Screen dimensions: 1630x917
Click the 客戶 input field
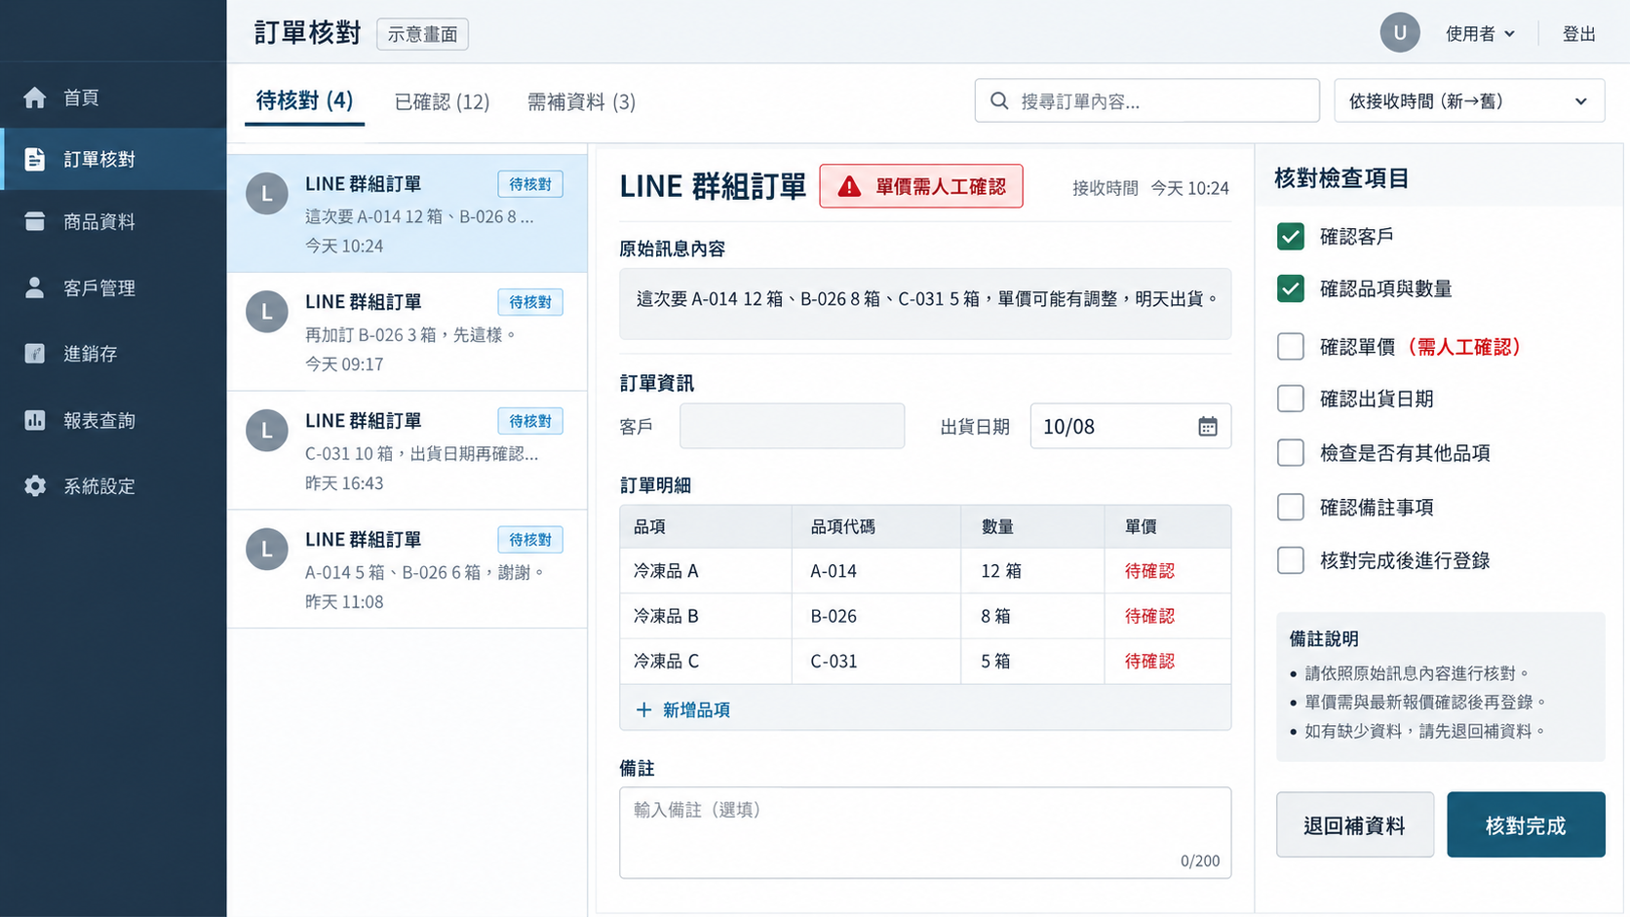click(792, 426)
